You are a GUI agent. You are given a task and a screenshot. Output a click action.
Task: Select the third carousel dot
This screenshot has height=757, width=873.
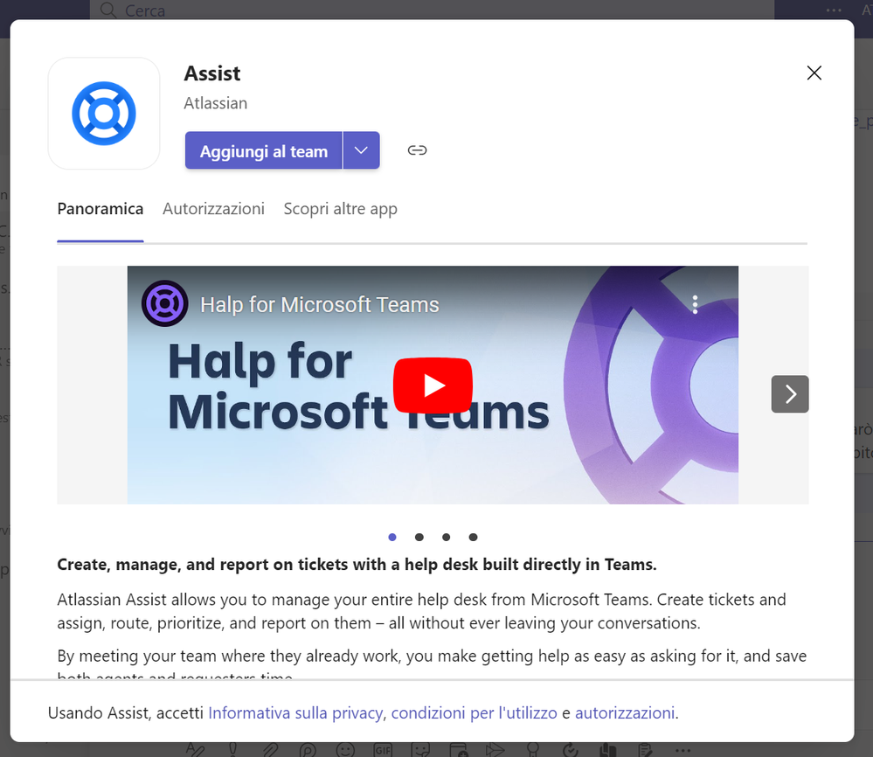click(x=446, y=537)
